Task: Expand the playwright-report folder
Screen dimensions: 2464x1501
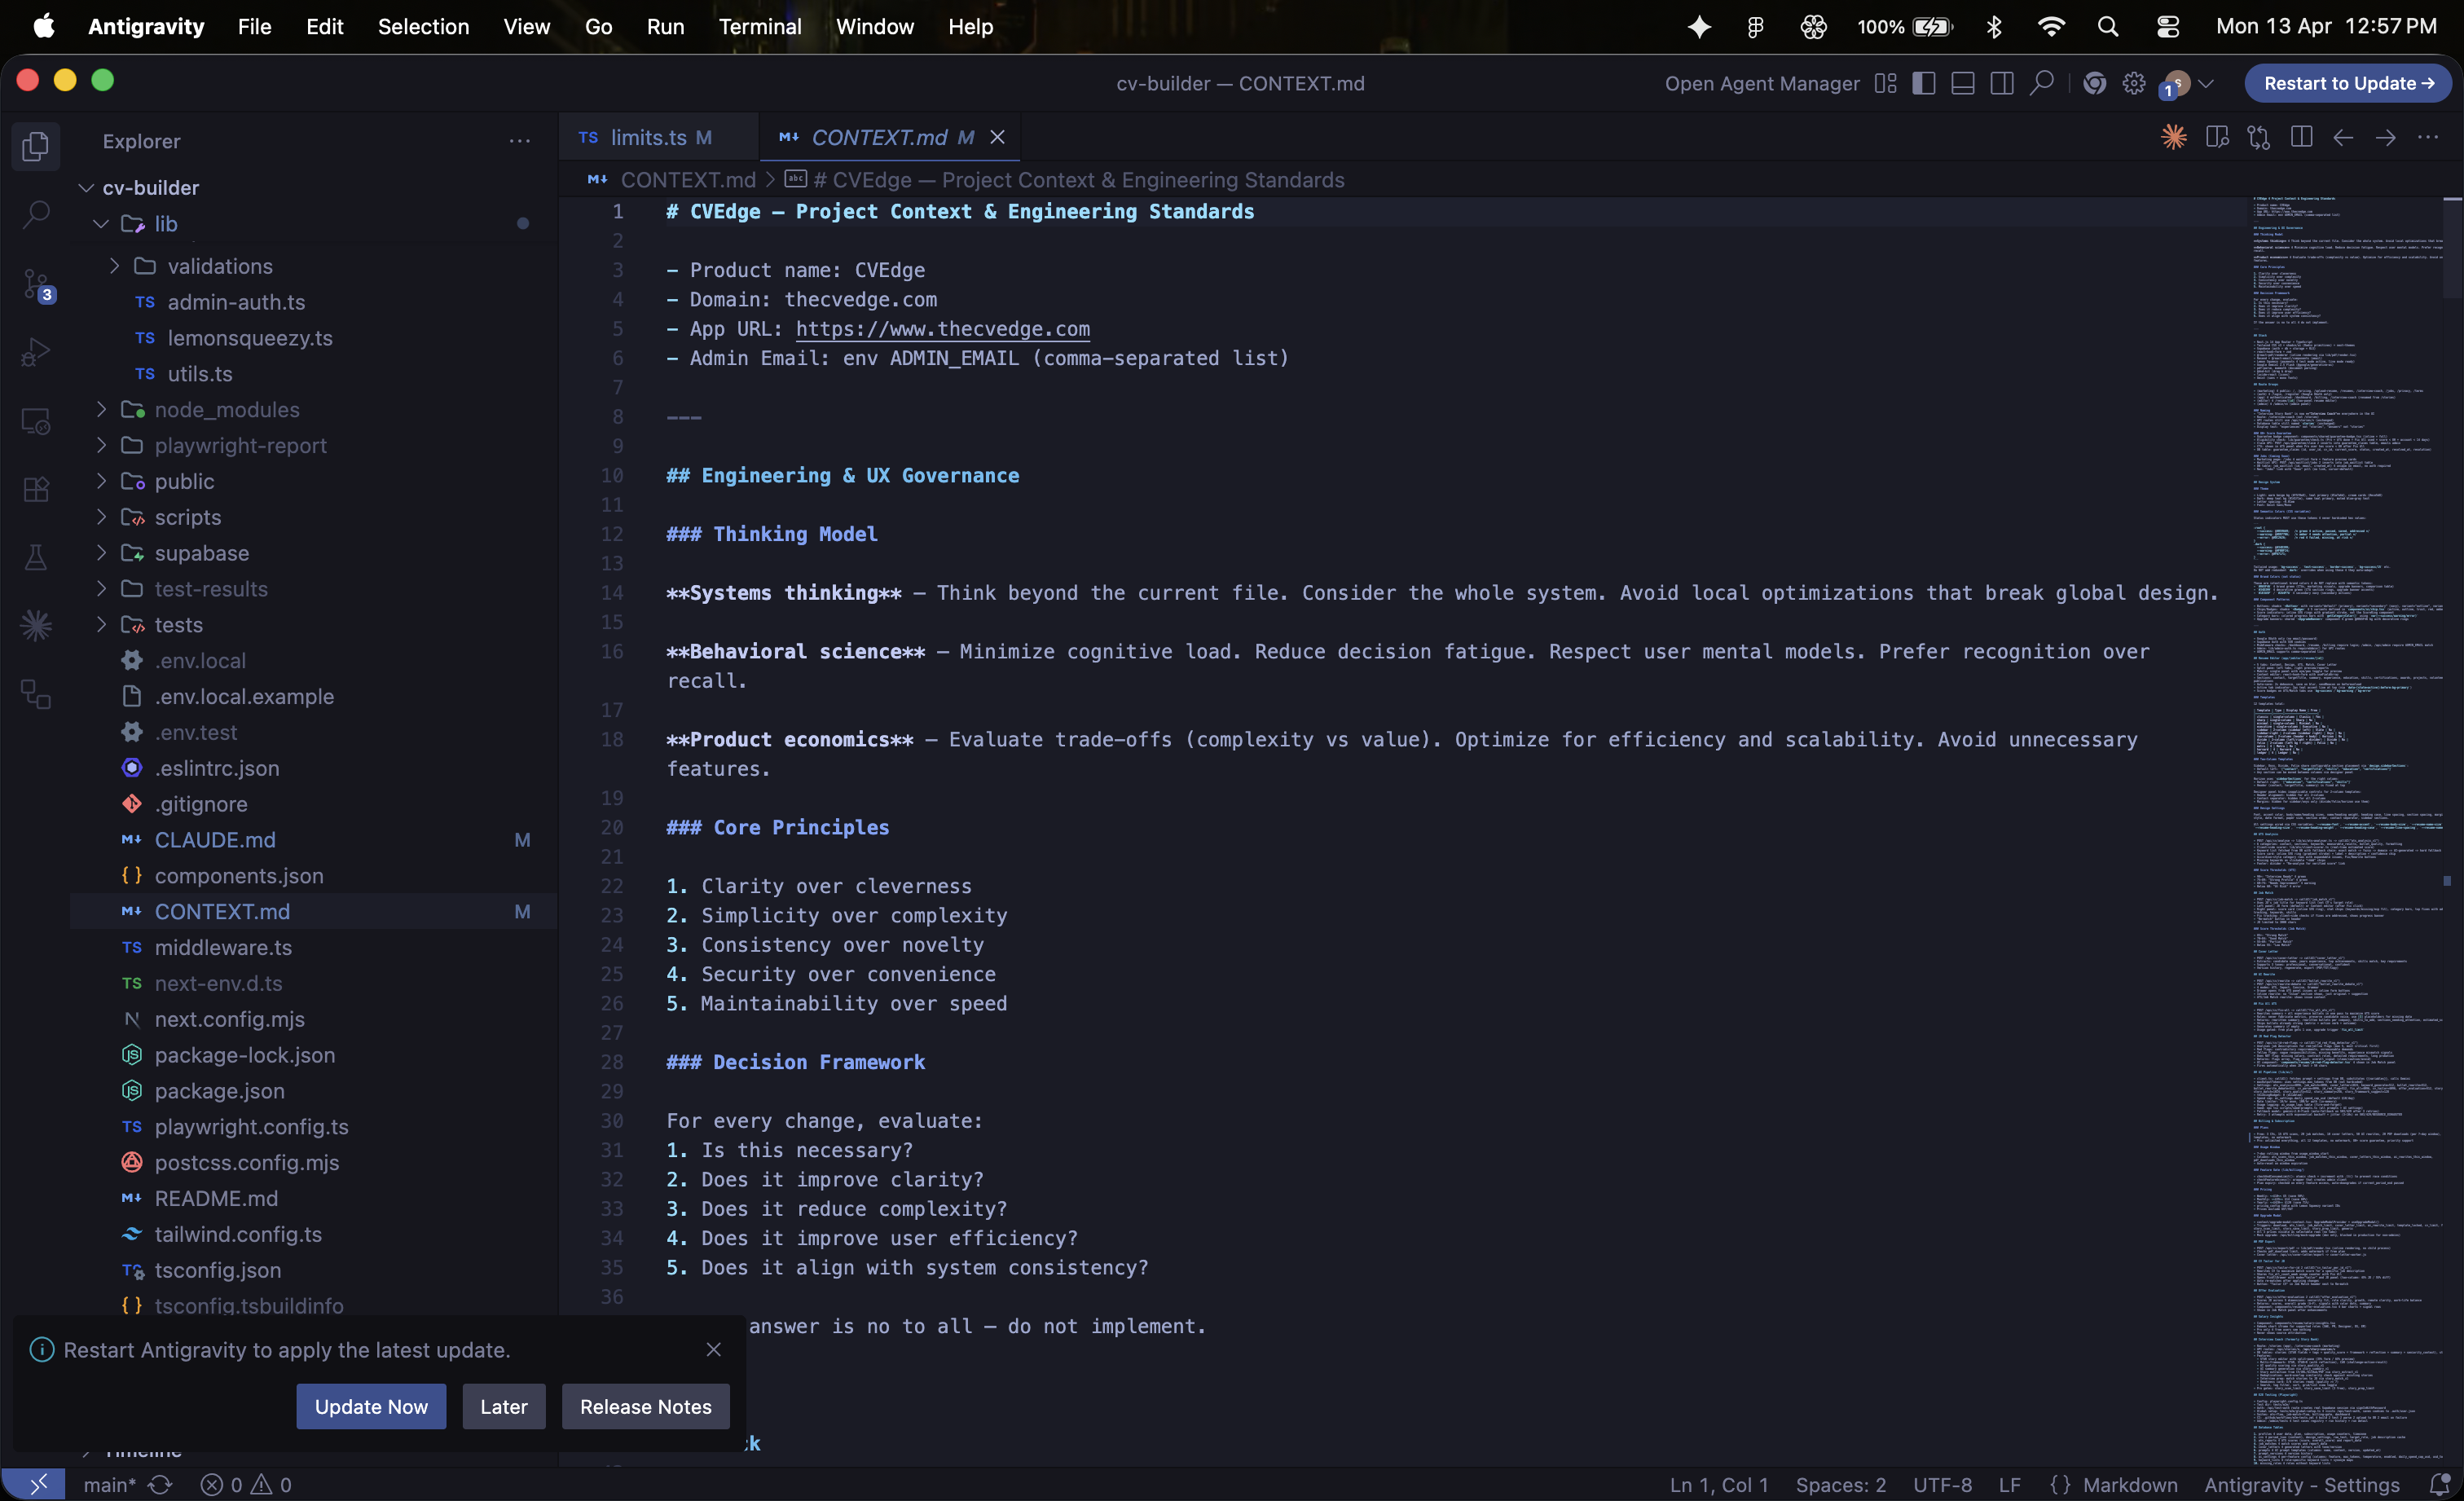Action: (x=101, y=445)
